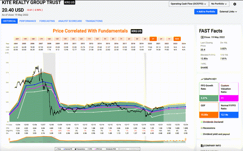Click the KRG:US badge next to chart title
Viewport: 243px width, 151px height.
click(x=136, y=31)
